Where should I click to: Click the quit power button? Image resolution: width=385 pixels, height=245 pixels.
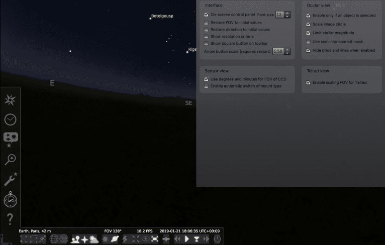click(x=217, y=239)
